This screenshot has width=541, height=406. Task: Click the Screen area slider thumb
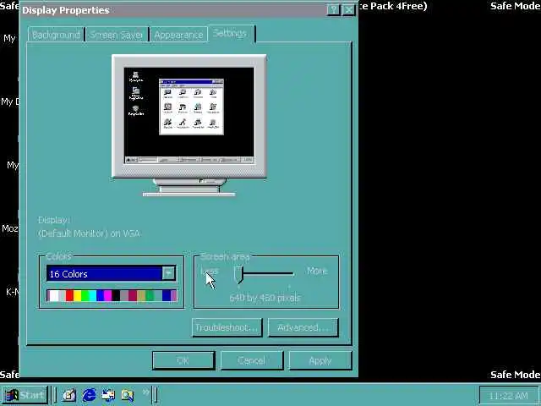click(x=238, y=275)
